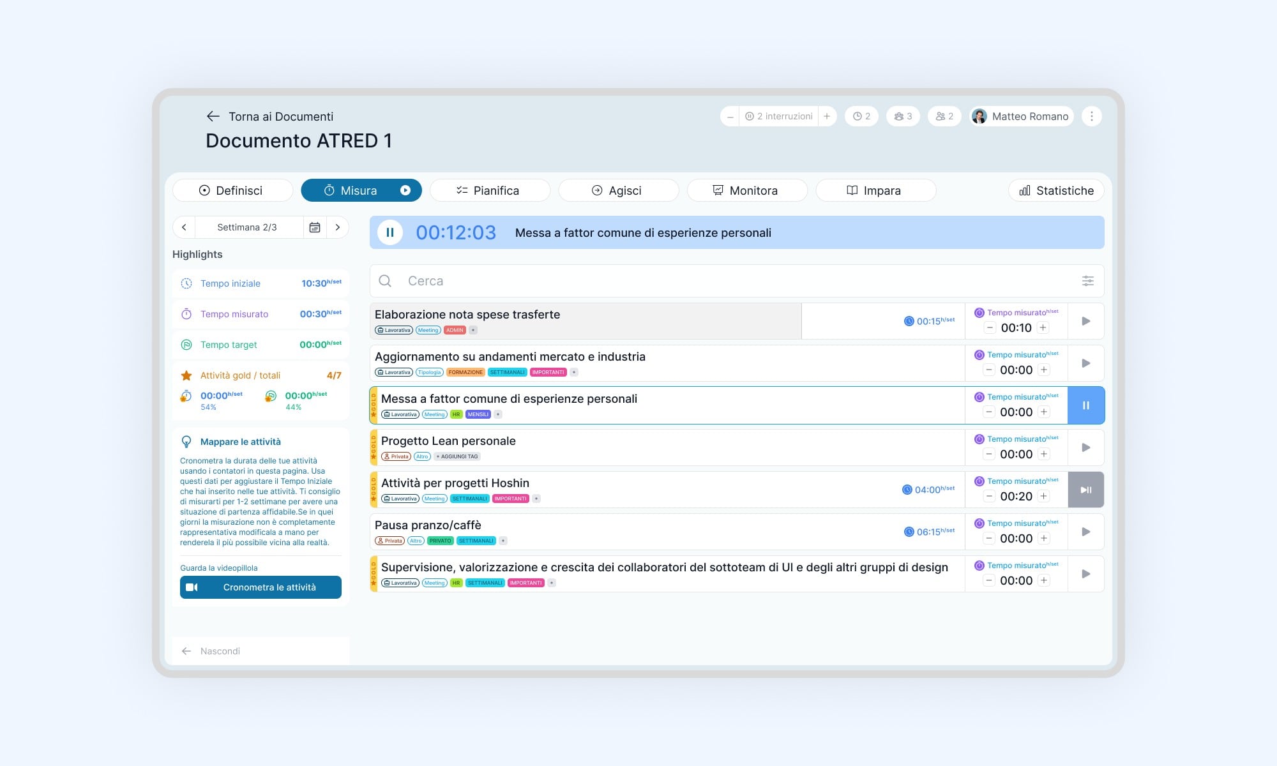Click the Mappare le attività lightbulb icon

pyautogui.click(x=186, y=442)
